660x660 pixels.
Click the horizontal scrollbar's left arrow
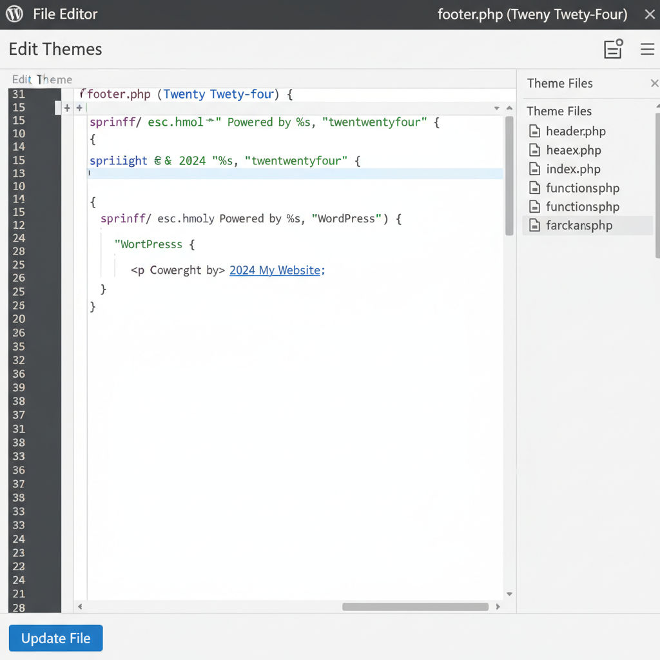(x=80, y=607)
